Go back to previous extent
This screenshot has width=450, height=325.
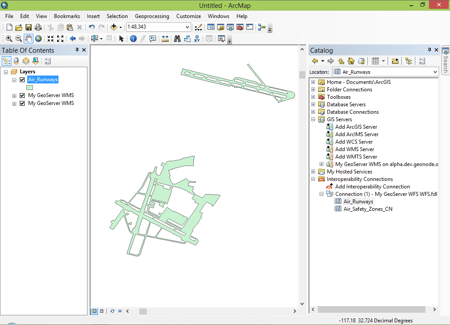(73, 39)
